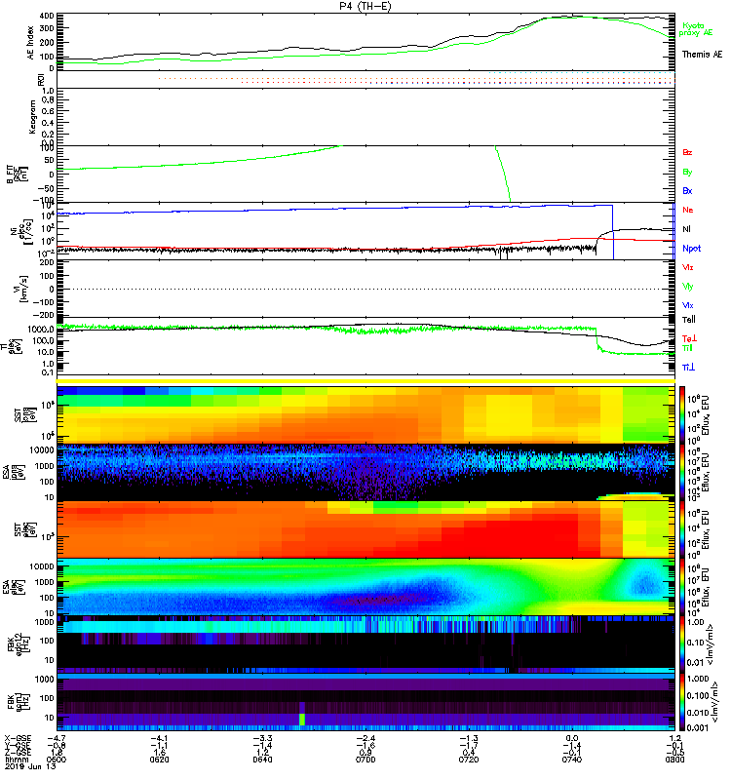Click the hhmm row label
Viewport: 731px width, 780px height.
click(15, 760)
